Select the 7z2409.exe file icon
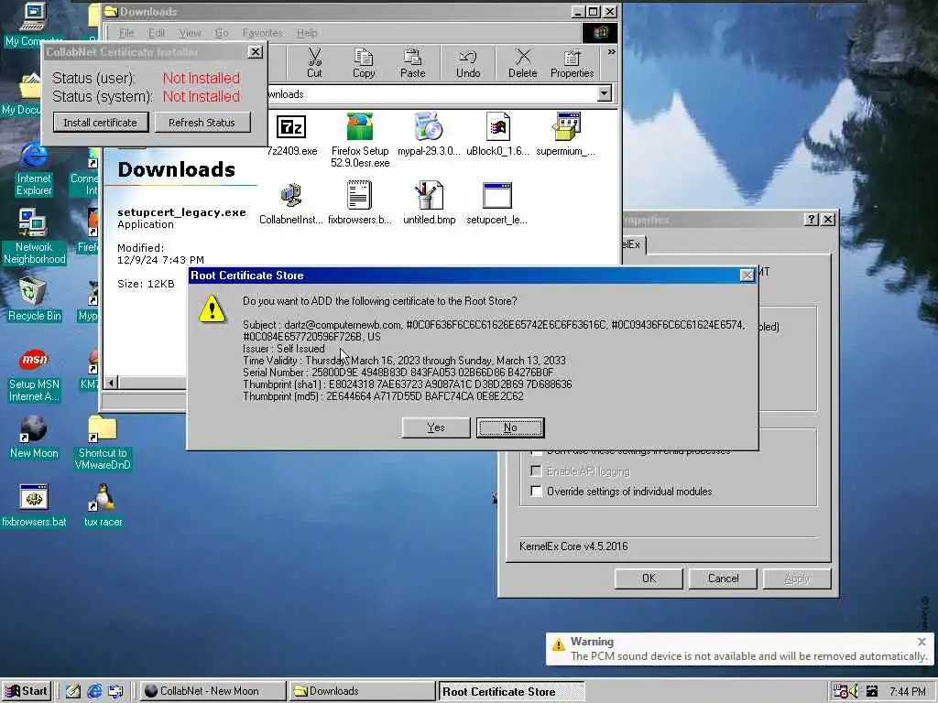 292,135
